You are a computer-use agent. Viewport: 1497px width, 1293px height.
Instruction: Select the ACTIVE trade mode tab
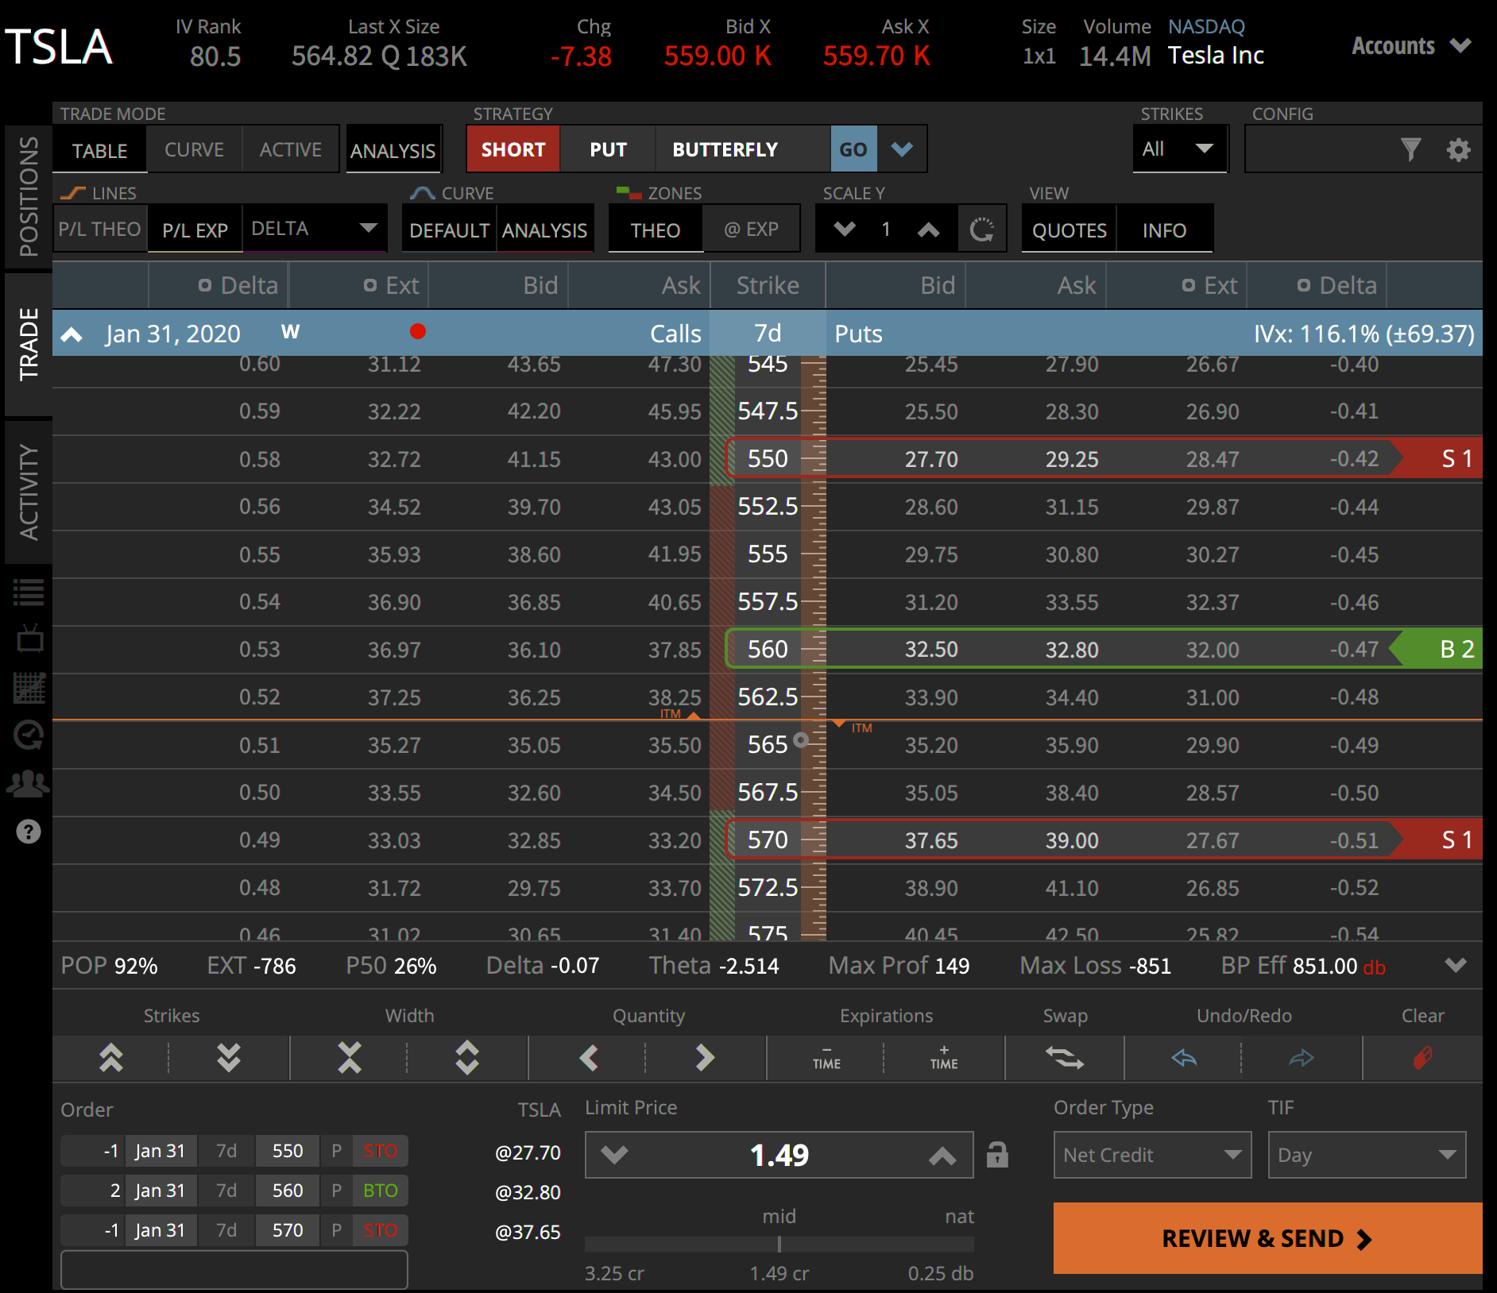click(x=291, y=149)
